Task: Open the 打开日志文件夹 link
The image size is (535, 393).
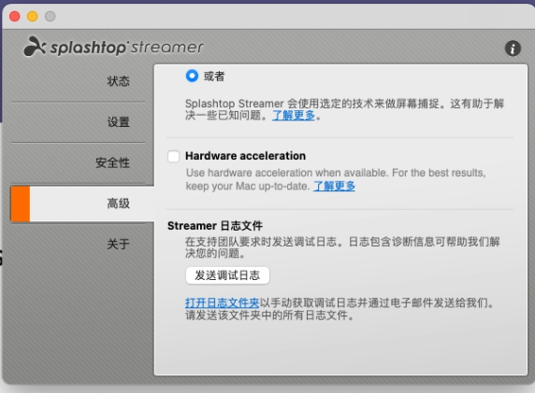Action: [222, 302]
